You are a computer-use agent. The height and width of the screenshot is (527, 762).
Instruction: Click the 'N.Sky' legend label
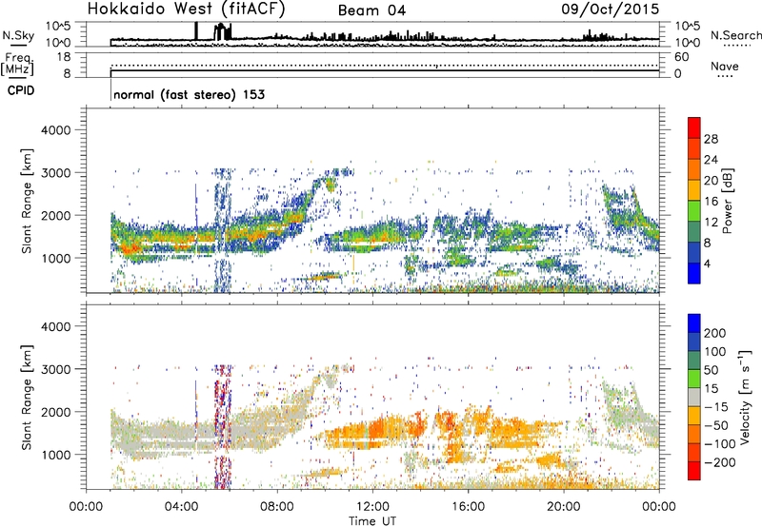(x=18, y=35)
